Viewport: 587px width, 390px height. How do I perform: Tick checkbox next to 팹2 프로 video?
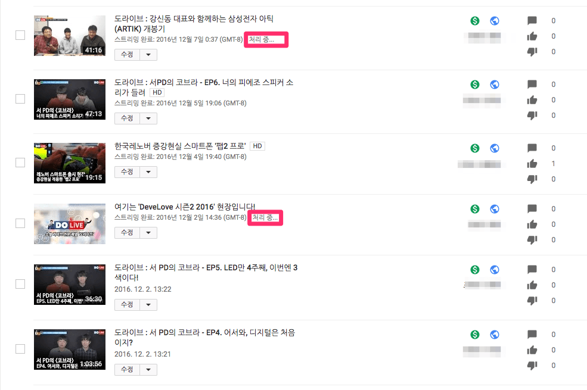[x=20, y=163]
